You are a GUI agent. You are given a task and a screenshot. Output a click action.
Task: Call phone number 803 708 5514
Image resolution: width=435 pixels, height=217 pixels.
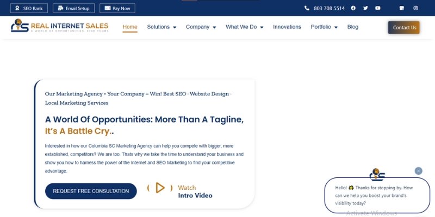(329, 8)
